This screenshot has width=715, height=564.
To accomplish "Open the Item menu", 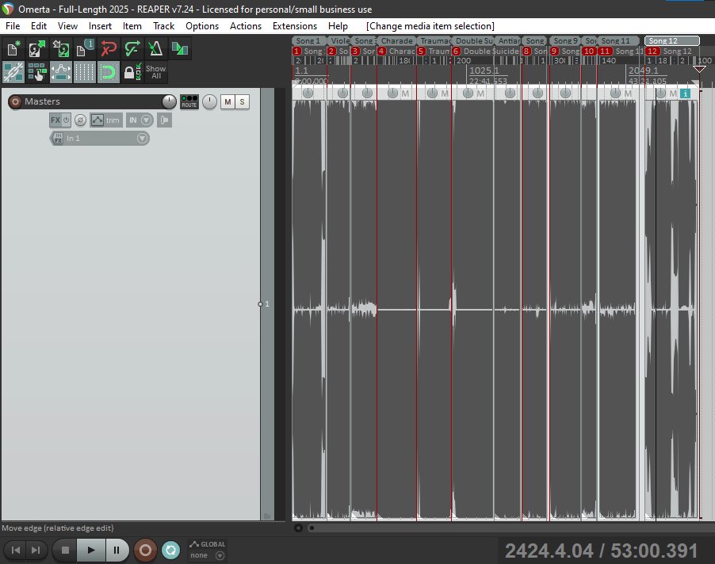I will 132,26.
